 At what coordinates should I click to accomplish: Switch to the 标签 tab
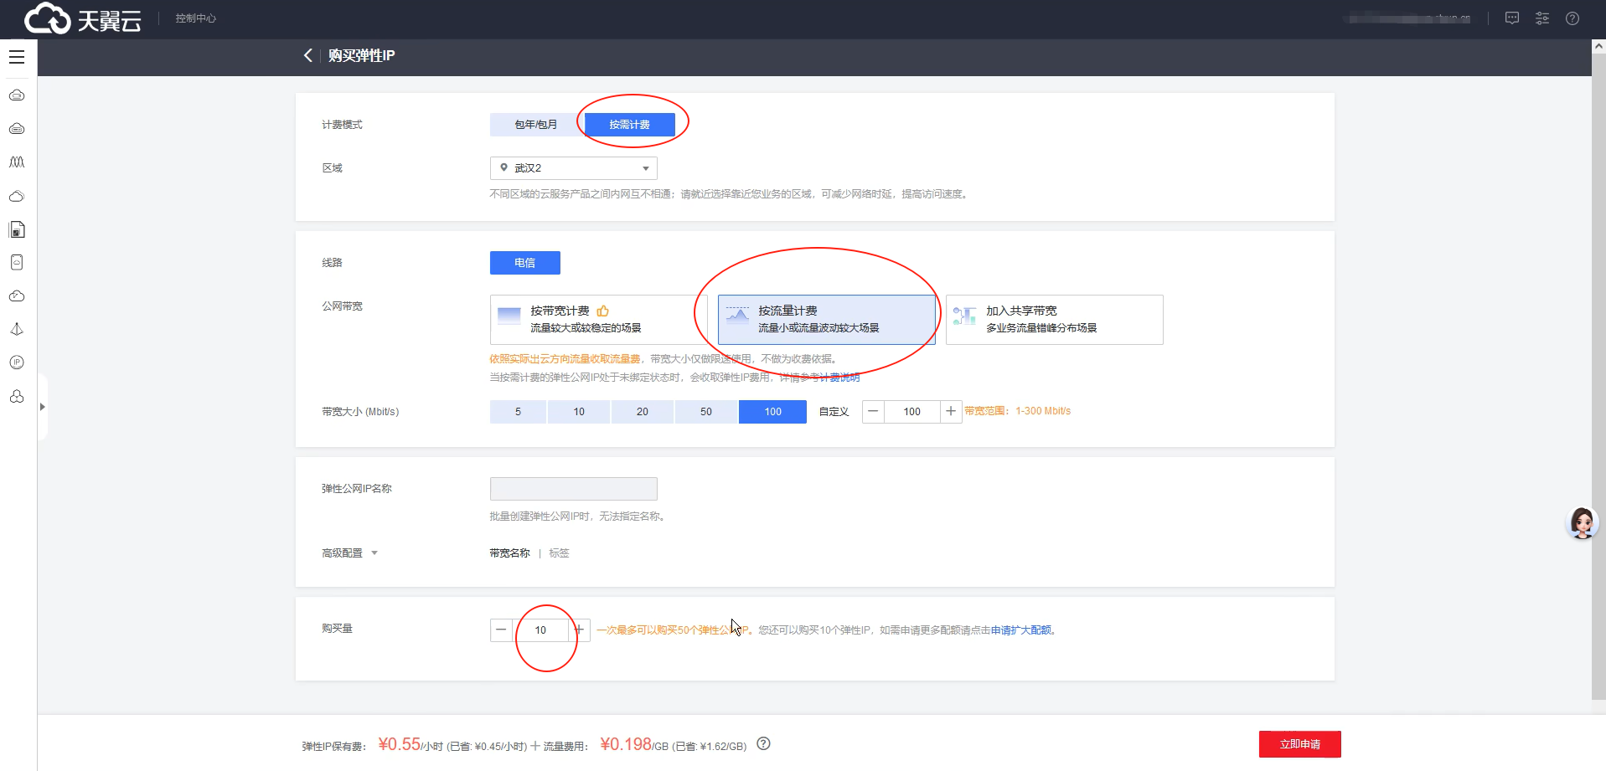point(559,553)
